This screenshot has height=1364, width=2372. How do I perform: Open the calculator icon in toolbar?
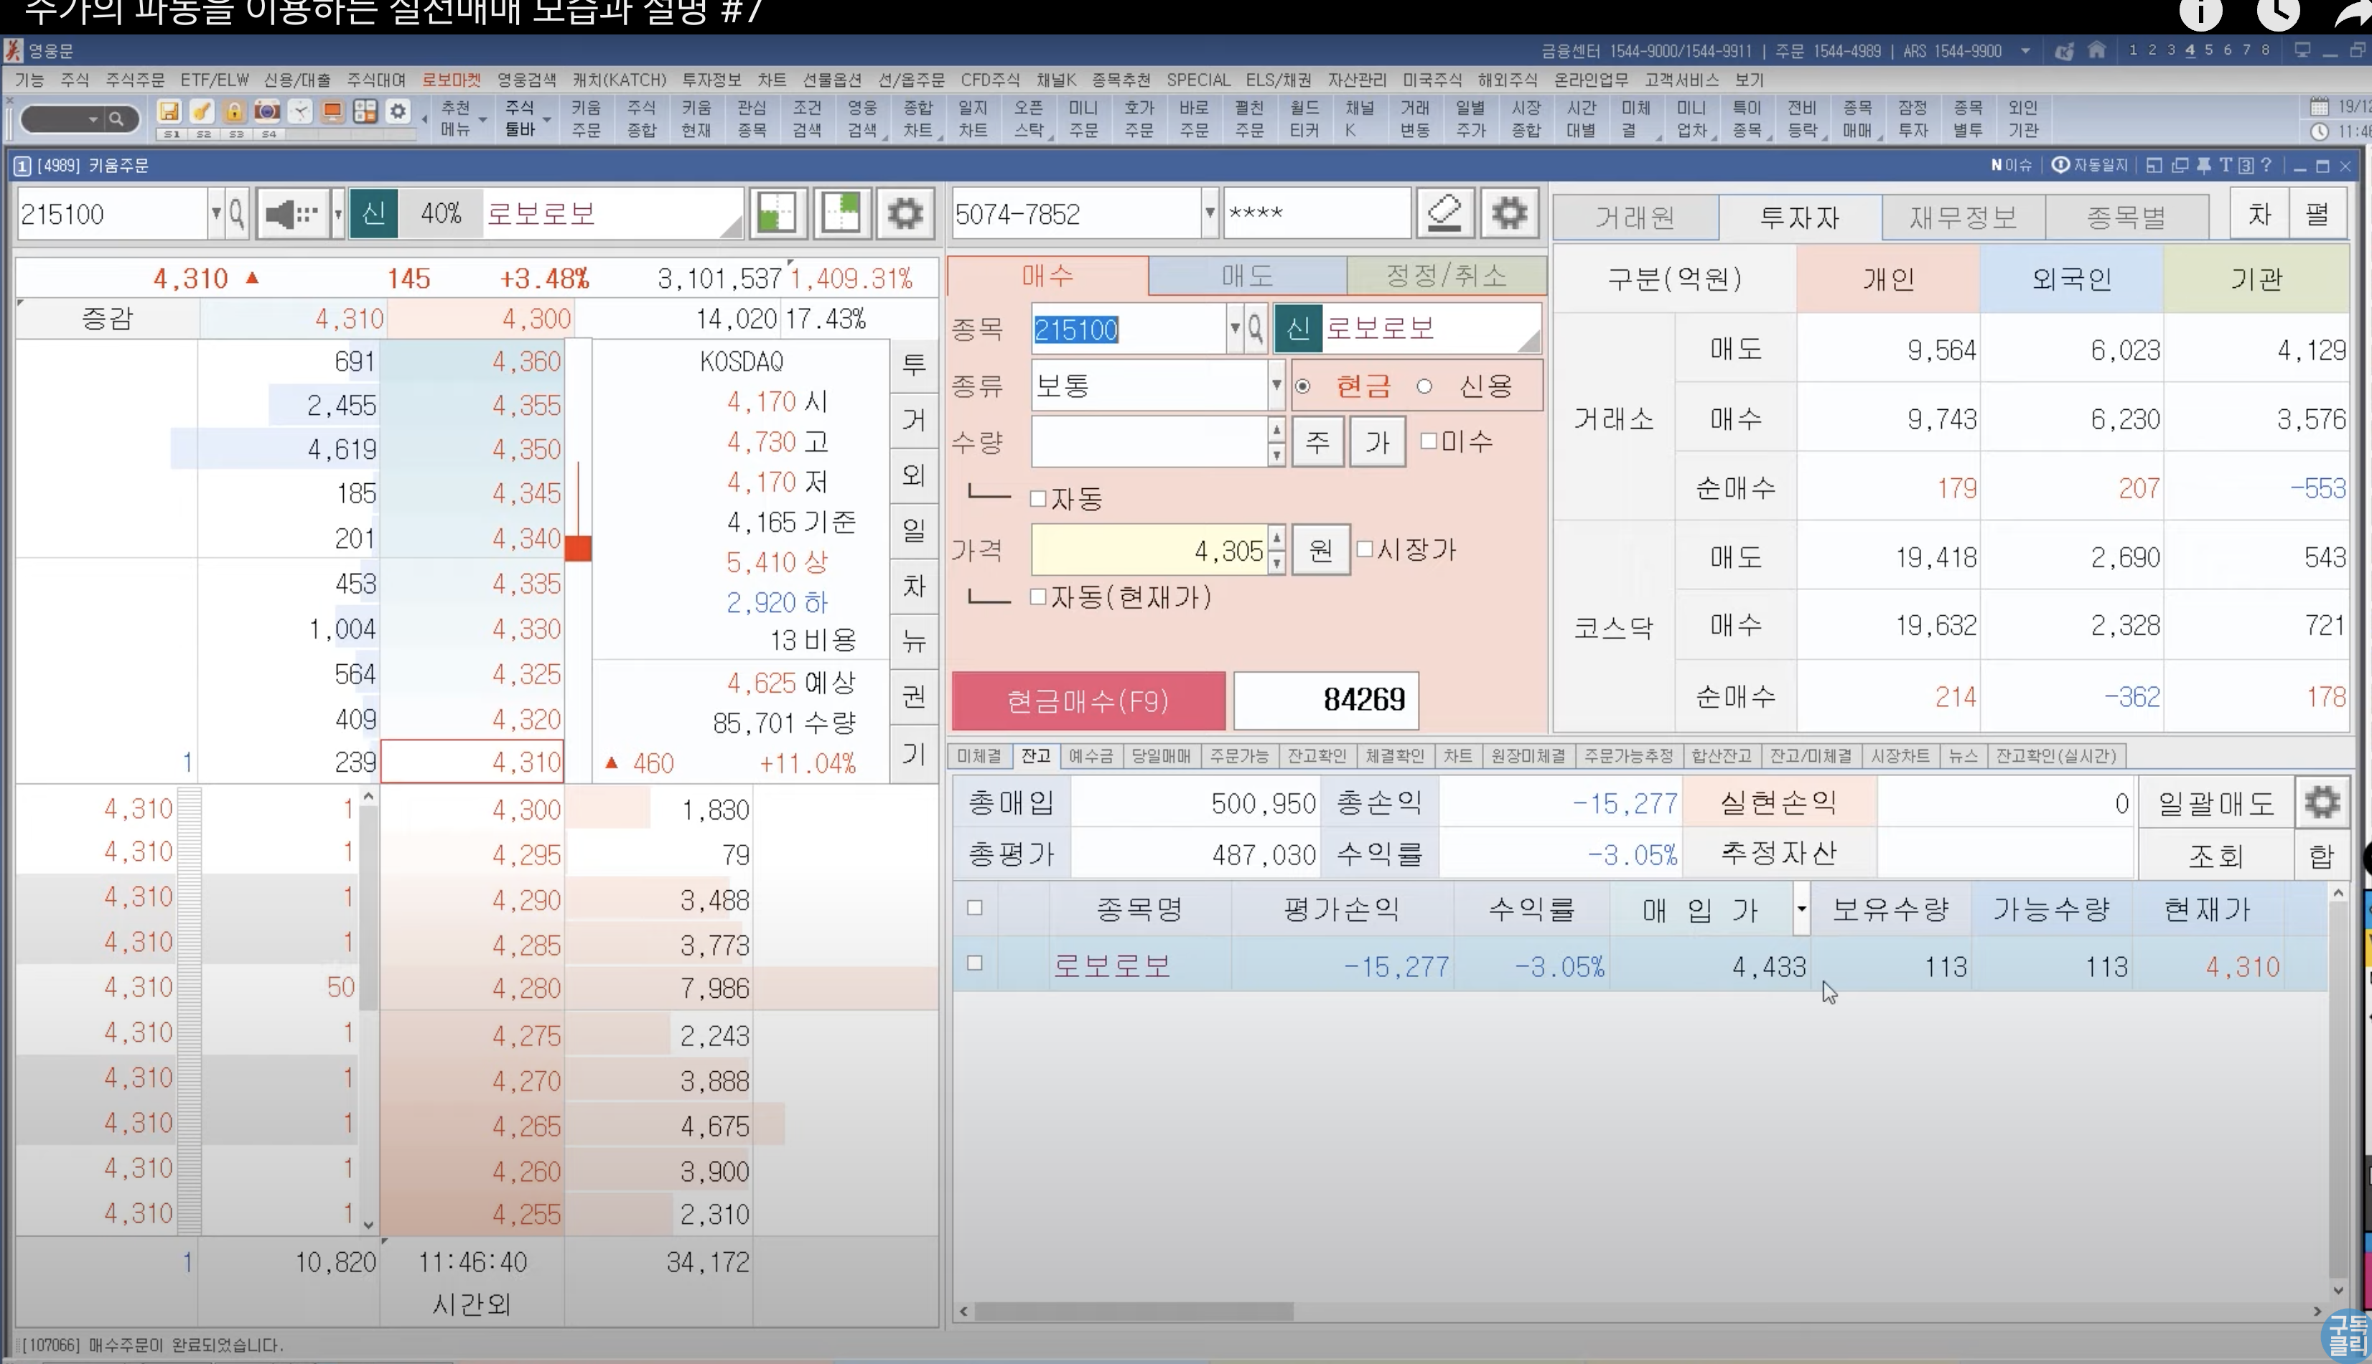point(365,111)
